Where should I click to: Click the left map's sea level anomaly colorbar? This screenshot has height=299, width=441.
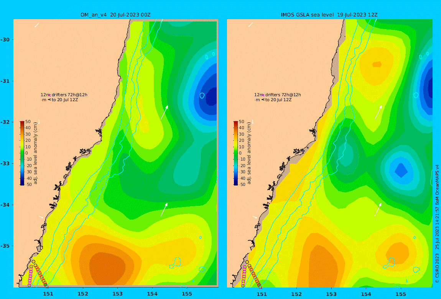point(22,153)
